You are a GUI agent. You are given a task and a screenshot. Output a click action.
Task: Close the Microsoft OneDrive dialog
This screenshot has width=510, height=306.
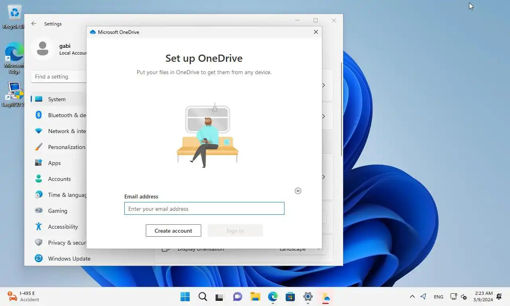pyautogui.click(x=316, y=32)
